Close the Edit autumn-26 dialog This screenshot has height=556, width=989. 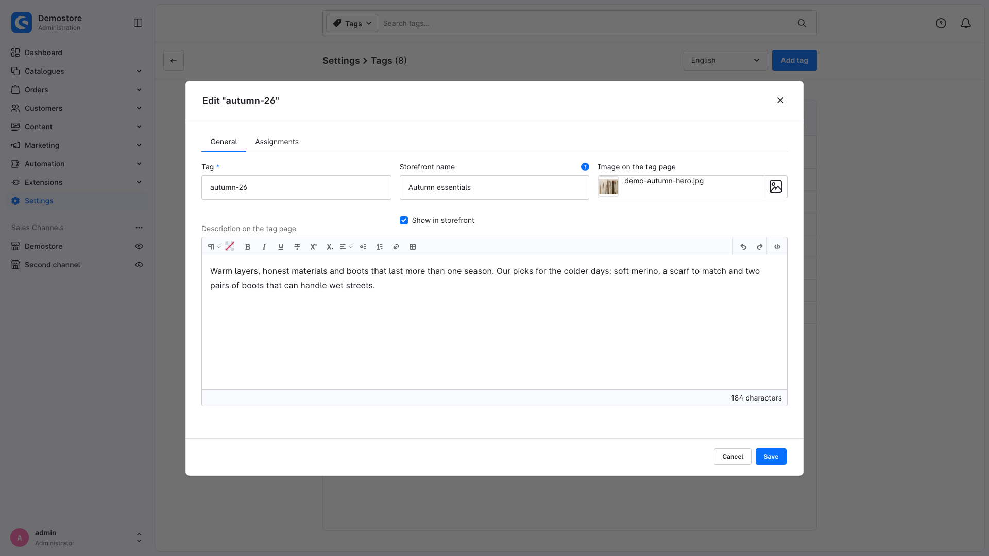click(x=780, y=100)
